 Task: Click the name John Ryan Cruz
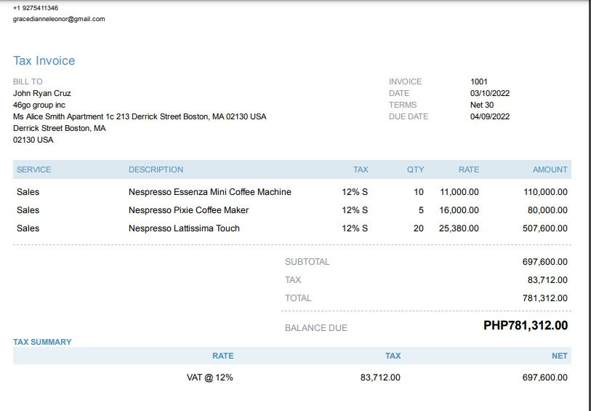click(42, 93)
